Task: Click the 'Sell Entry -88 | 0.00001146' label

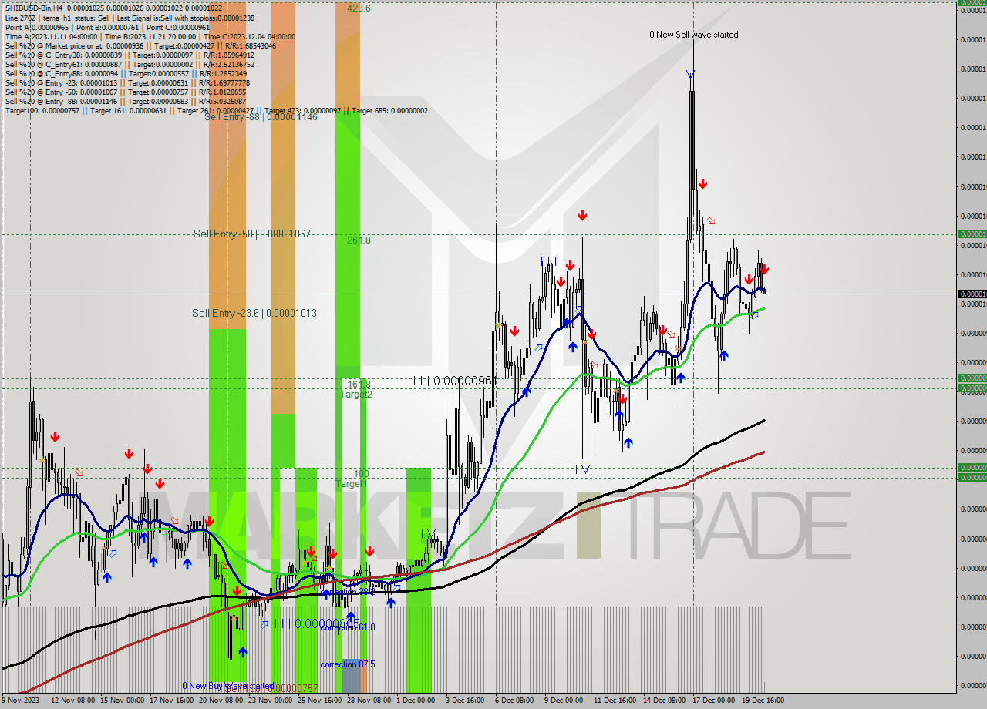Action: [261, 117]
